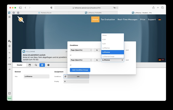Click German flag in bottom language switcher
Image resolution: width=173 pixels, height=110 pixels.
[160, 60]
